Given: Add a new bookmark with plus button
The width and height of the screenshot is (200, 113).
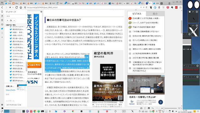Looking at the screenshot, I should click(x=7, y=20).
